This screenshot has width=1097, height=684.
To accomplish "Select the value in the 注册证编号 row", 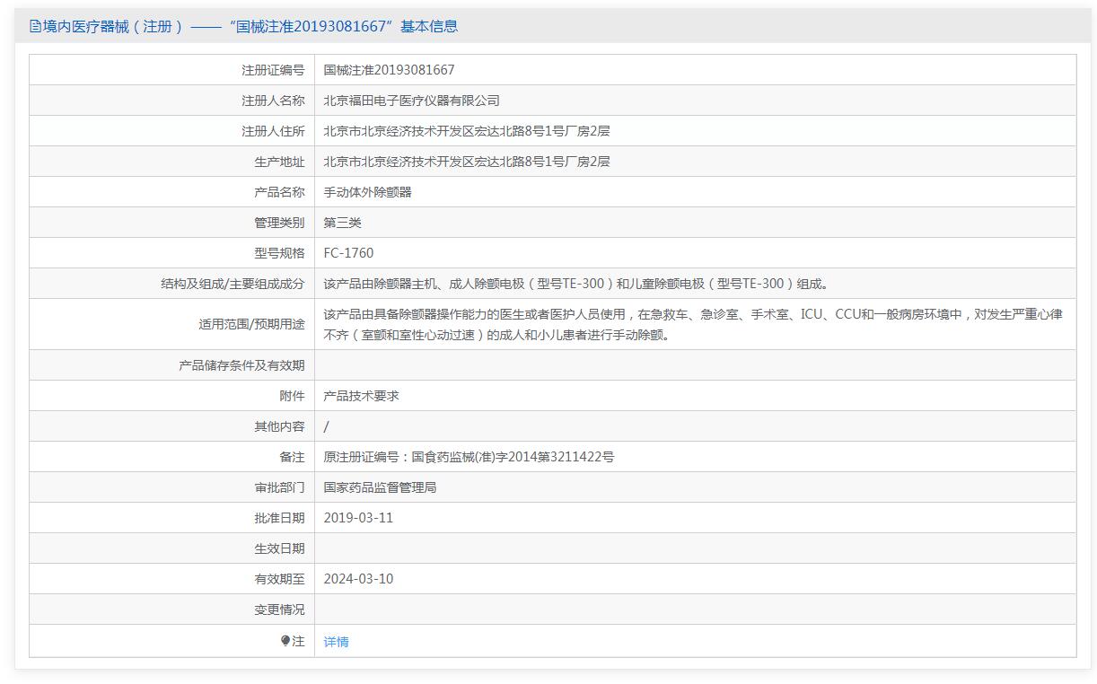I will tap(389, 70).
